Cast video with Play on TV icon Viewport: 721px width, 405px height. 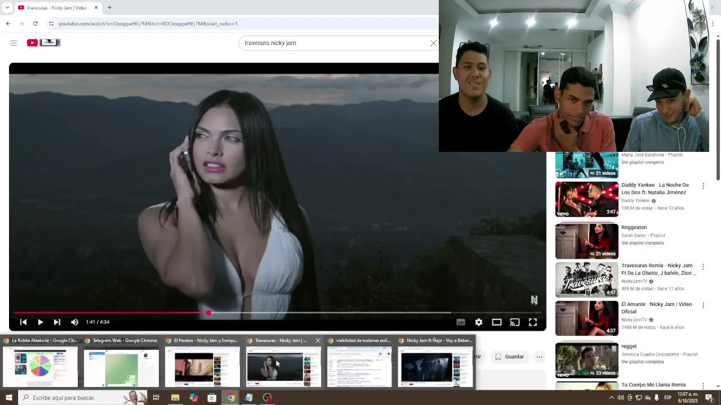515,322
